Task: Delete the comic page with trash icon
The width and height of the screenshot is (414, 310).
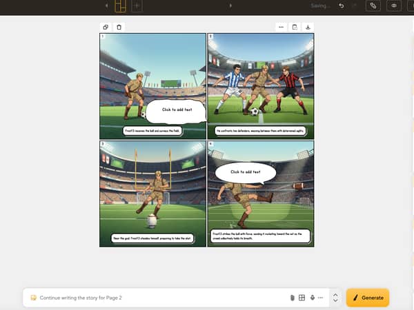Action: tap(119, 27)
